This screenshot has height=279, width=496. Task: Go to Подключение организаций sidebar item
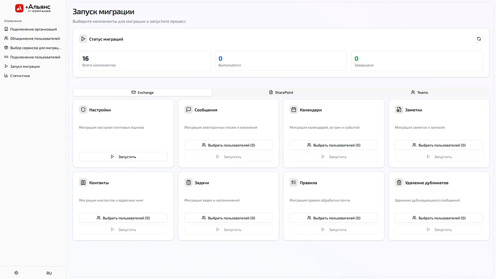point(33,29)
